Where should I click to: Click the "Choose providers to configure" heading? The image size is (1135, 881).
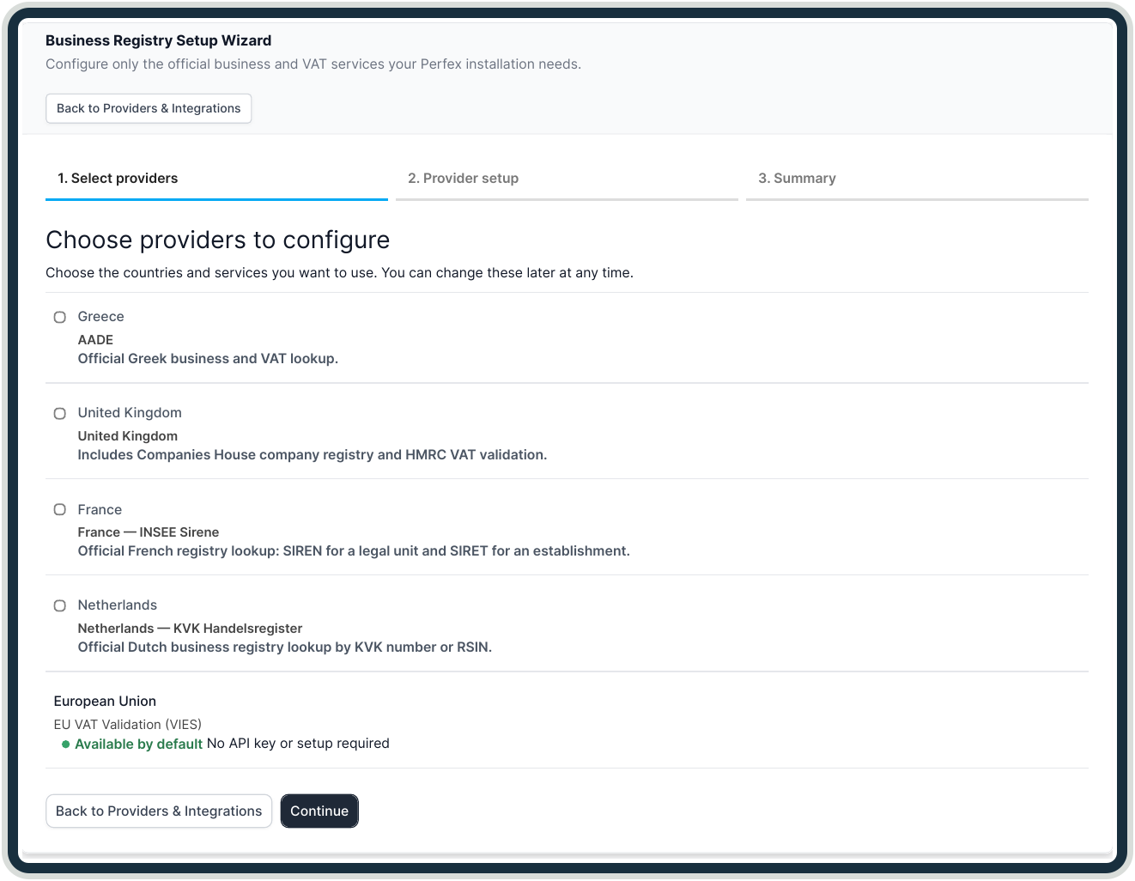(218, 240)
